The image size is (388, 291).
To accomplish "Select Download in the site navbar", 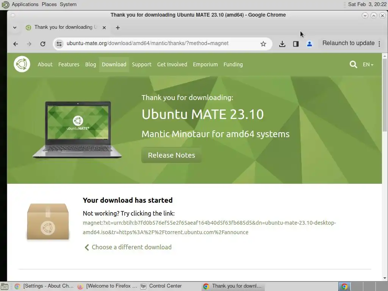I will [114, 64].
